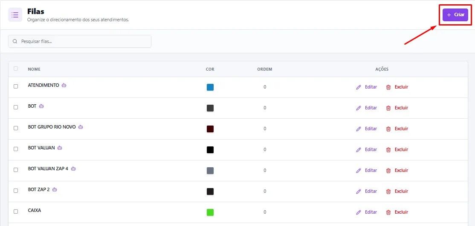Click Excluir in the BOT VALUAN row with black swatch
Viewport: 475px width, 226px height.
tap(397, 149)
